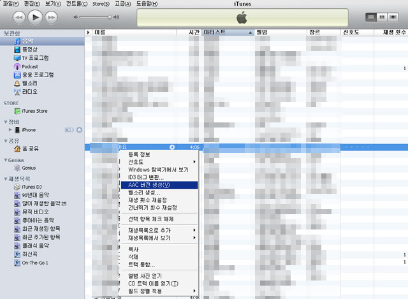Open the 편집(E) menu

click(x=32, y=4)
